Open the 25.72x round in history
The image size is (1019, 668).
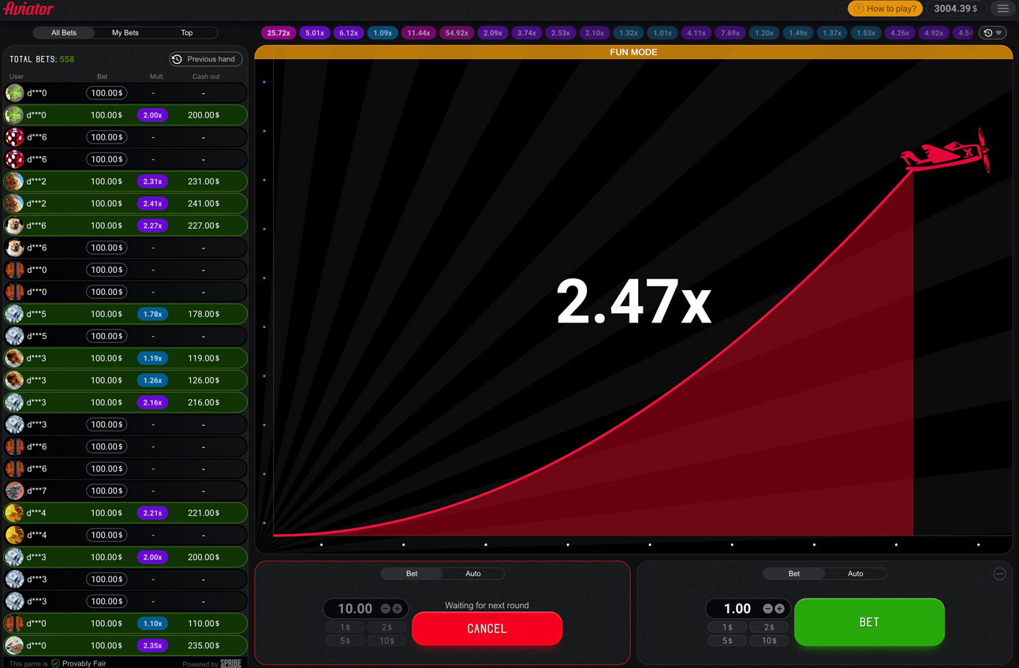click(278, 33)
